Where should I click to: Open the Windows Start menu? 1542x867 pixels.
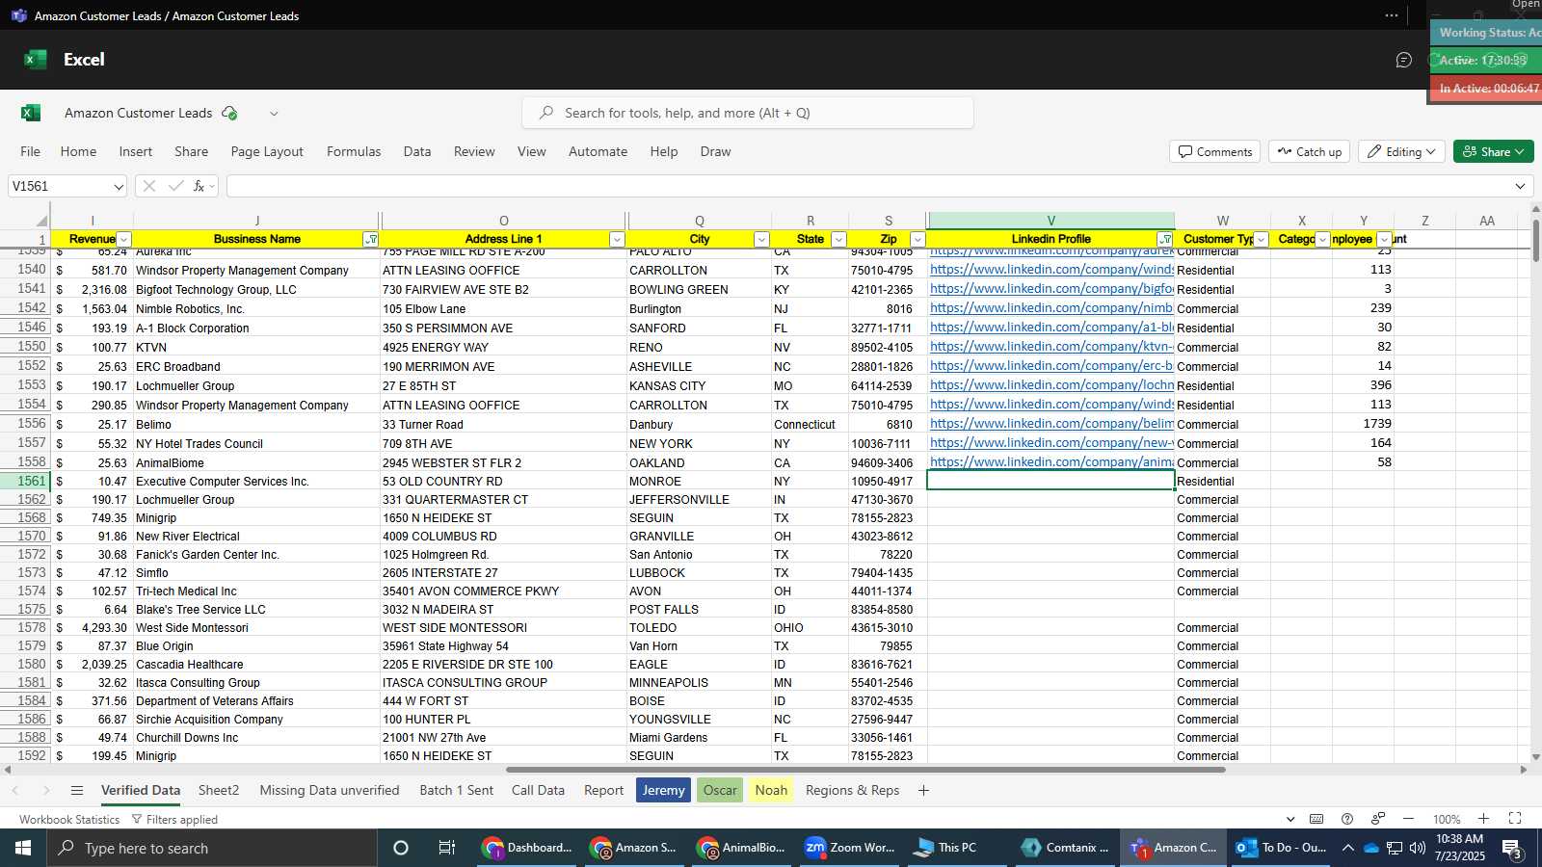[23, 848]
